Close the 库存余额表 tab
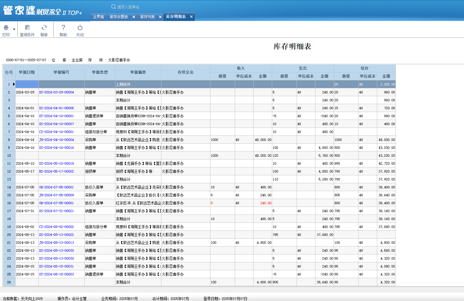 [x=134, y=17]
